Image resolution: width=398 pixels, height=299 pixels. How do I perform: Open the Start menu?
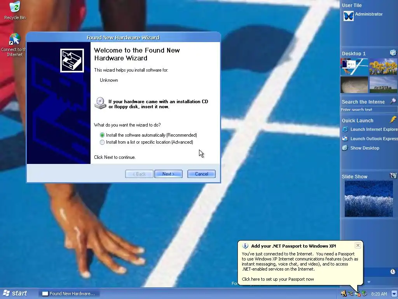15,294
